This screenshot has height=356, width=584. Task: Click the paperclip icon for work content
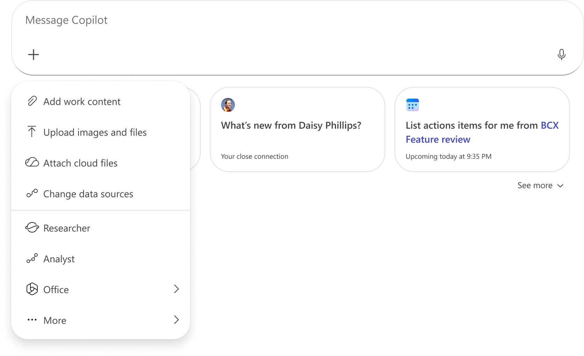coord(32,101)
